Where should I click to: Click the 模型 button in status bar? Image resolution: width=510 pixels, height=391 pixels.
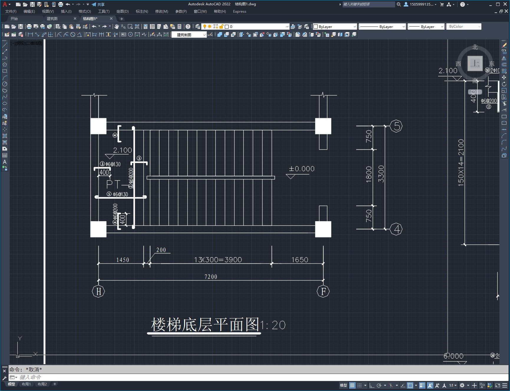pyautogui.click(x=344, y=385)
